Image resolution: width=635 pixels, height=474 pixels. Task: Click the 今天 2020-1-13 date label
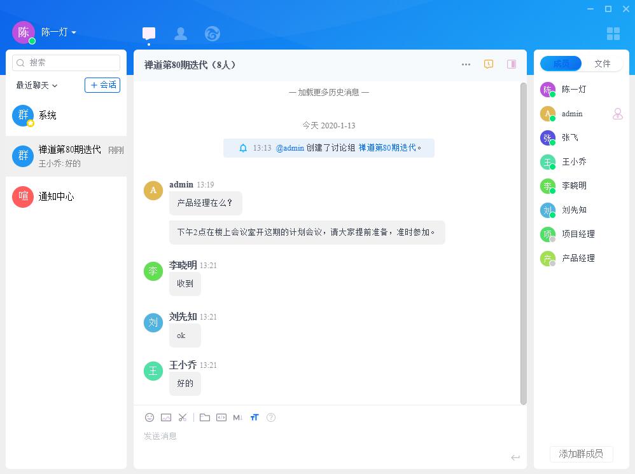pyautogui.click(x=329, y=125)
